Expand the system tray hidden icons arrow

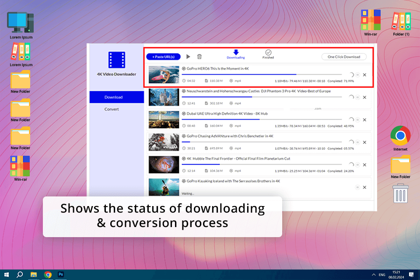pos(373,275)
